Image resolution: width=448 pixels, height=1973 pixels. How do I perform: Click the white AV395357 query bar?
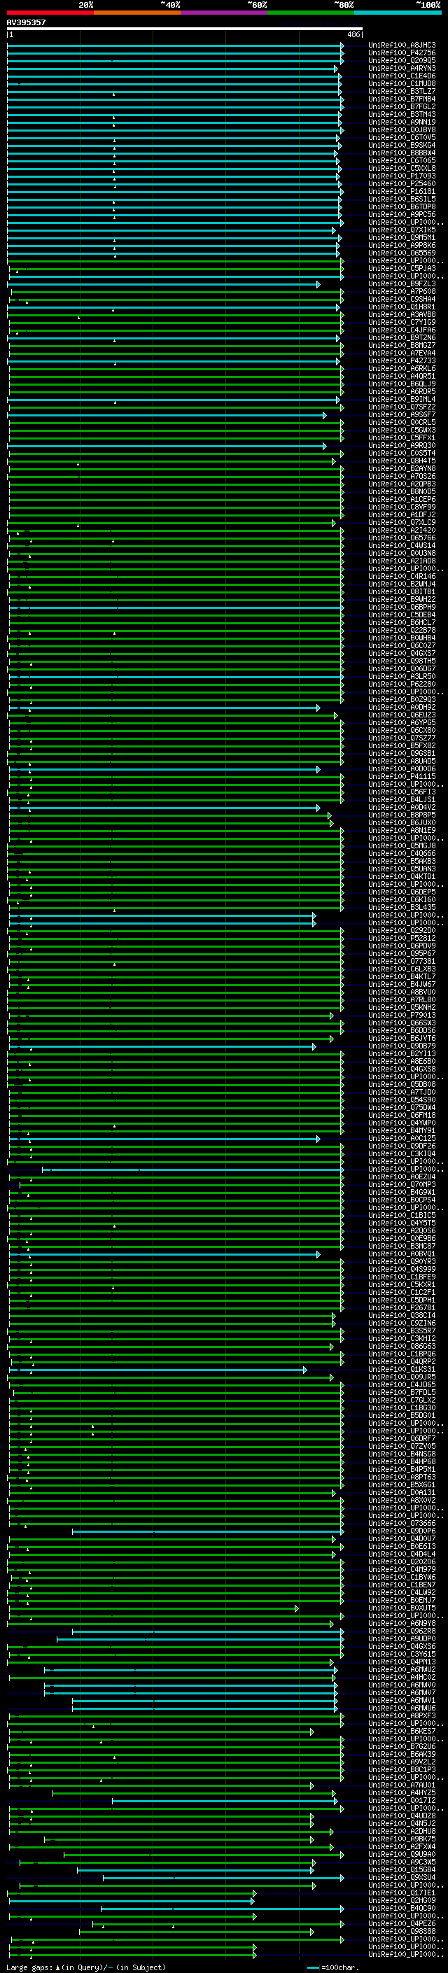(184, 29)
